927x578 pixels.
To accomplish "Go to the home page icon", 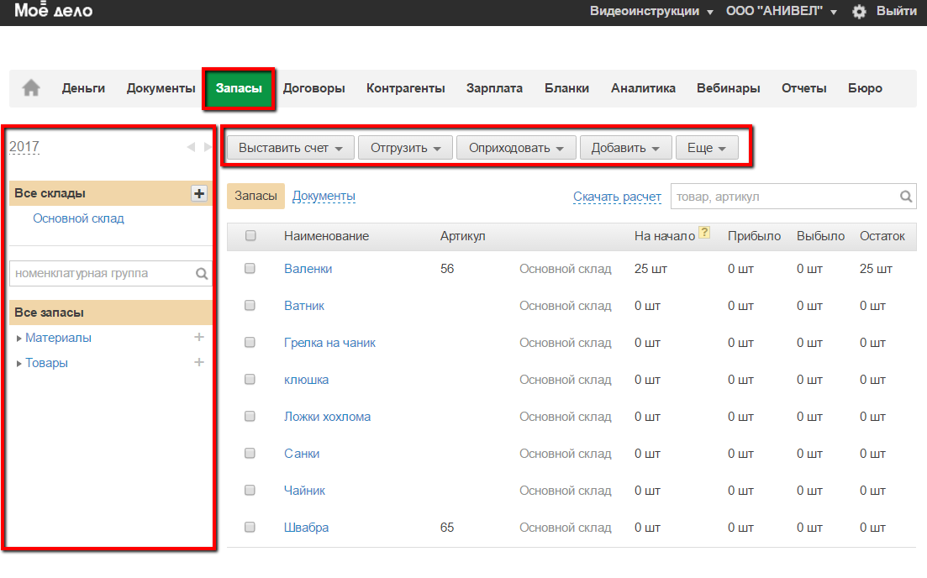I will (x=31, y=88).
